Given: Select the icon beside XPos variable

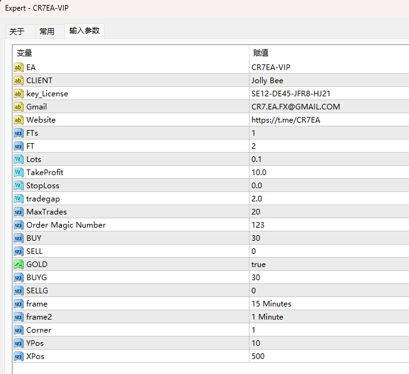Looking at the screenshot, I should coord(19,356).
